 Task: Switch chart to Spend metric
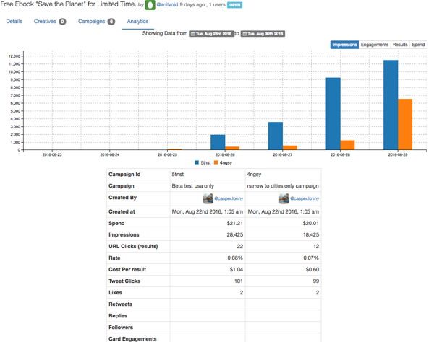tap(418, 45)
